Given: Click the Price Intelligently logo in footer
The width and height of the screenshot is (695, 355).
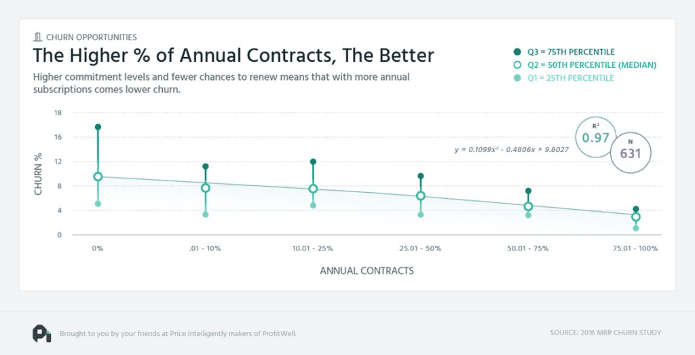Looking at the screenshot, I should point(41,333).
